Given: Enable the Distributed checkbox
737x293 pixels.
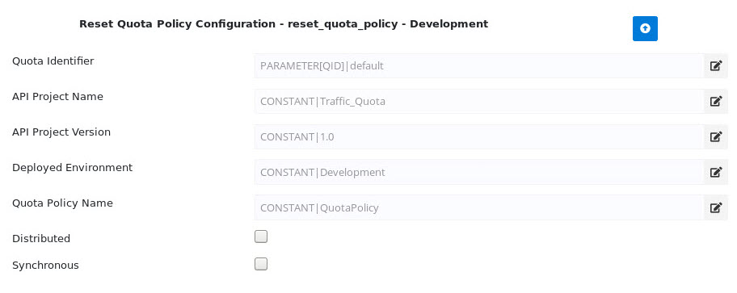Looking at the screenshot, I should tap(261, 236).
